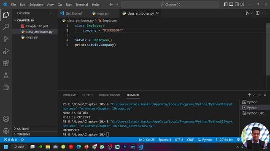Open the Terminal menu
The width and height of the screenshot is (270, 151).
click(x=81, y=5)
